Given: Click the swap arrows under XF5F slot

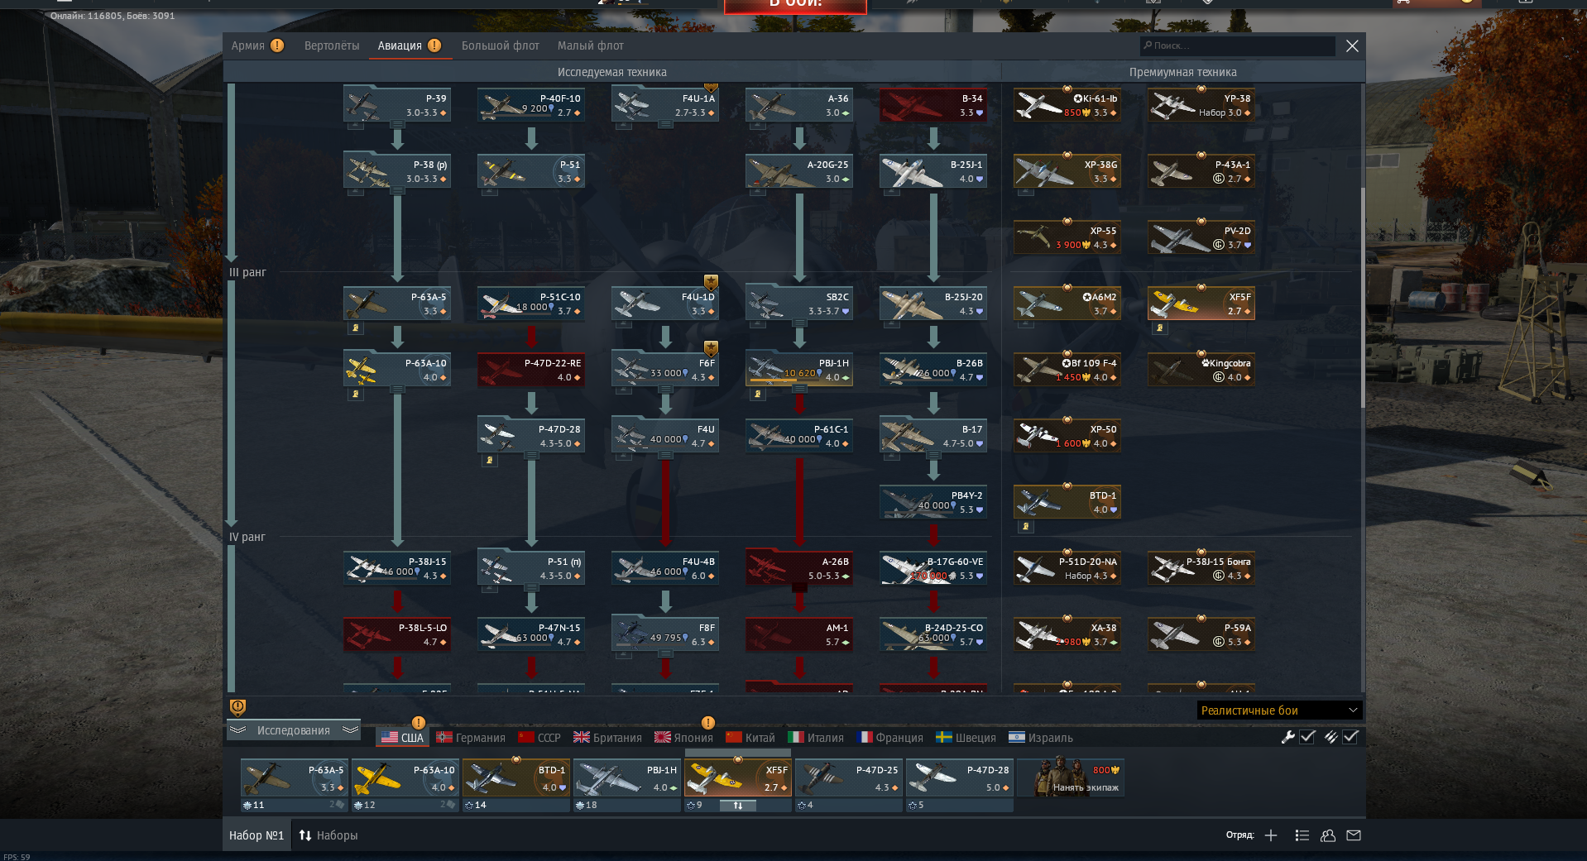Looking at the screenshot, I should (738, 805).
